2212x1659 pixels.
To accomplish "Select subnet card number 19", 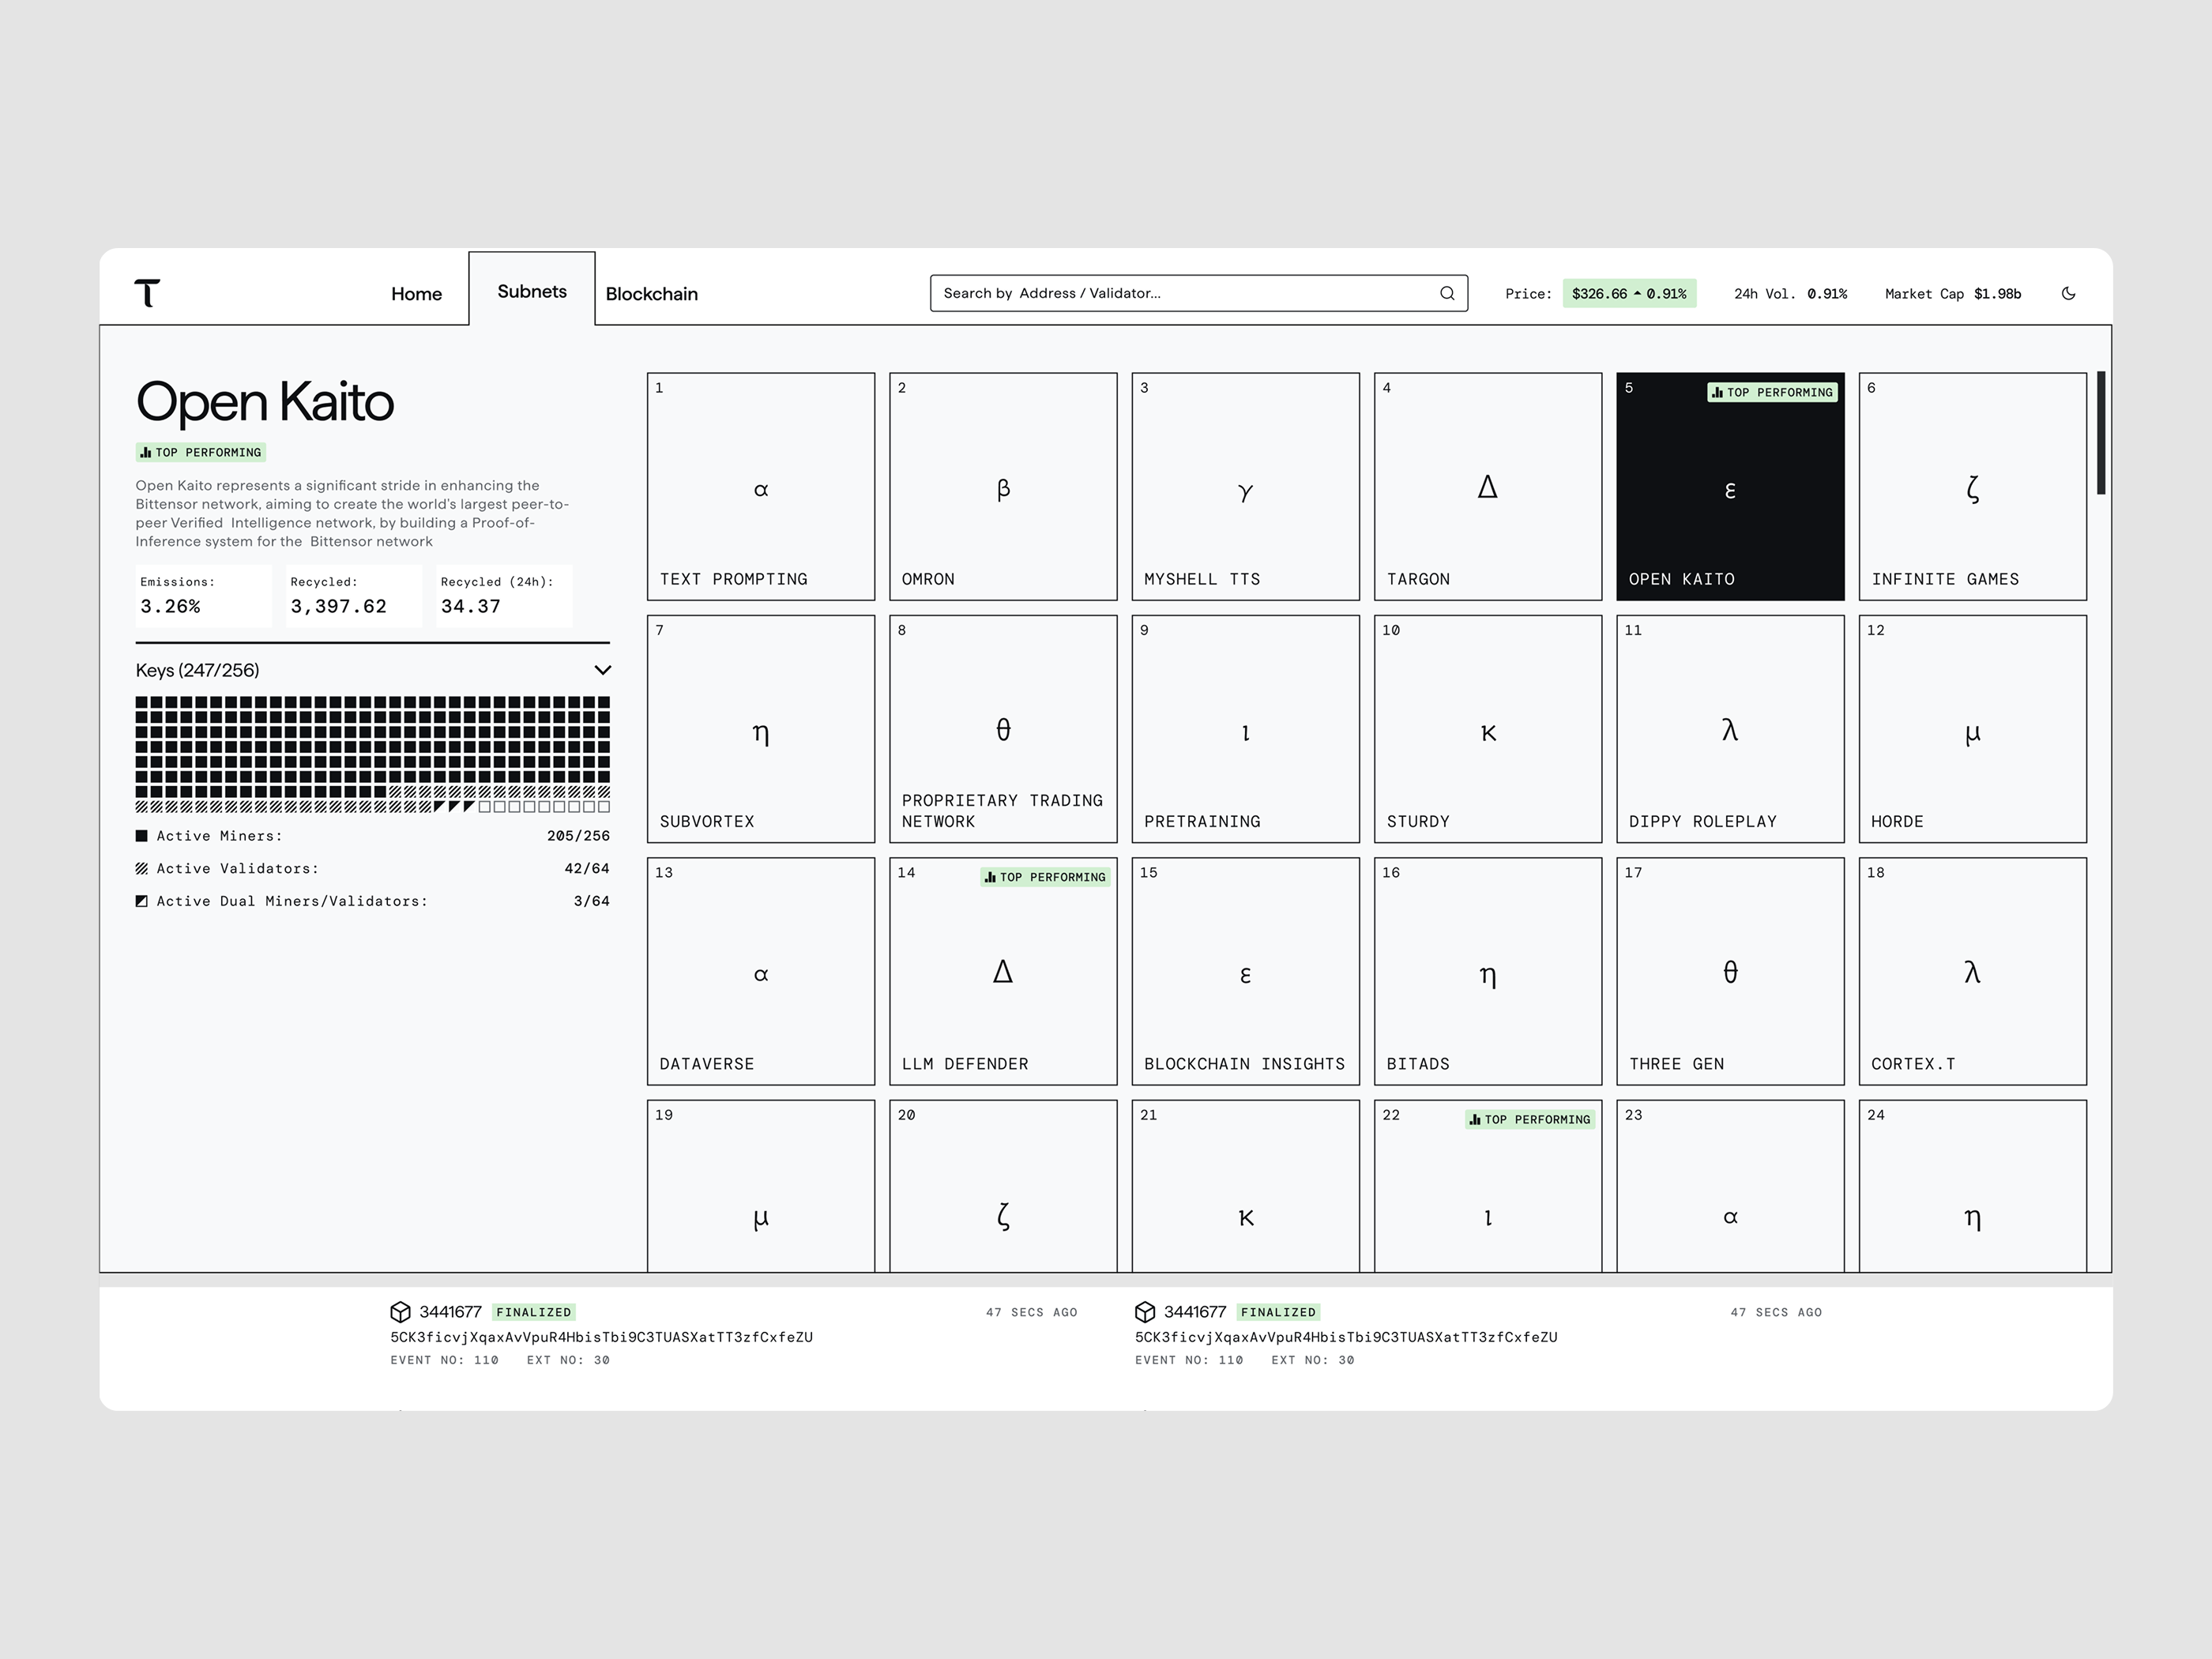I will [x=761, y=1186].
